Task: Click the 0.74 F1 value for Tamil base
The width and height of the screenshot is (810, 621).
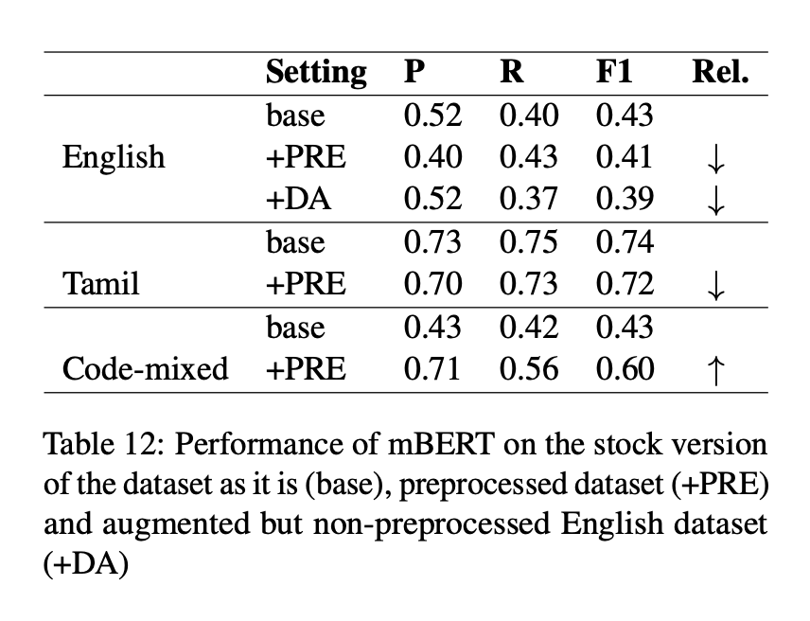Action: pos(625,242)
